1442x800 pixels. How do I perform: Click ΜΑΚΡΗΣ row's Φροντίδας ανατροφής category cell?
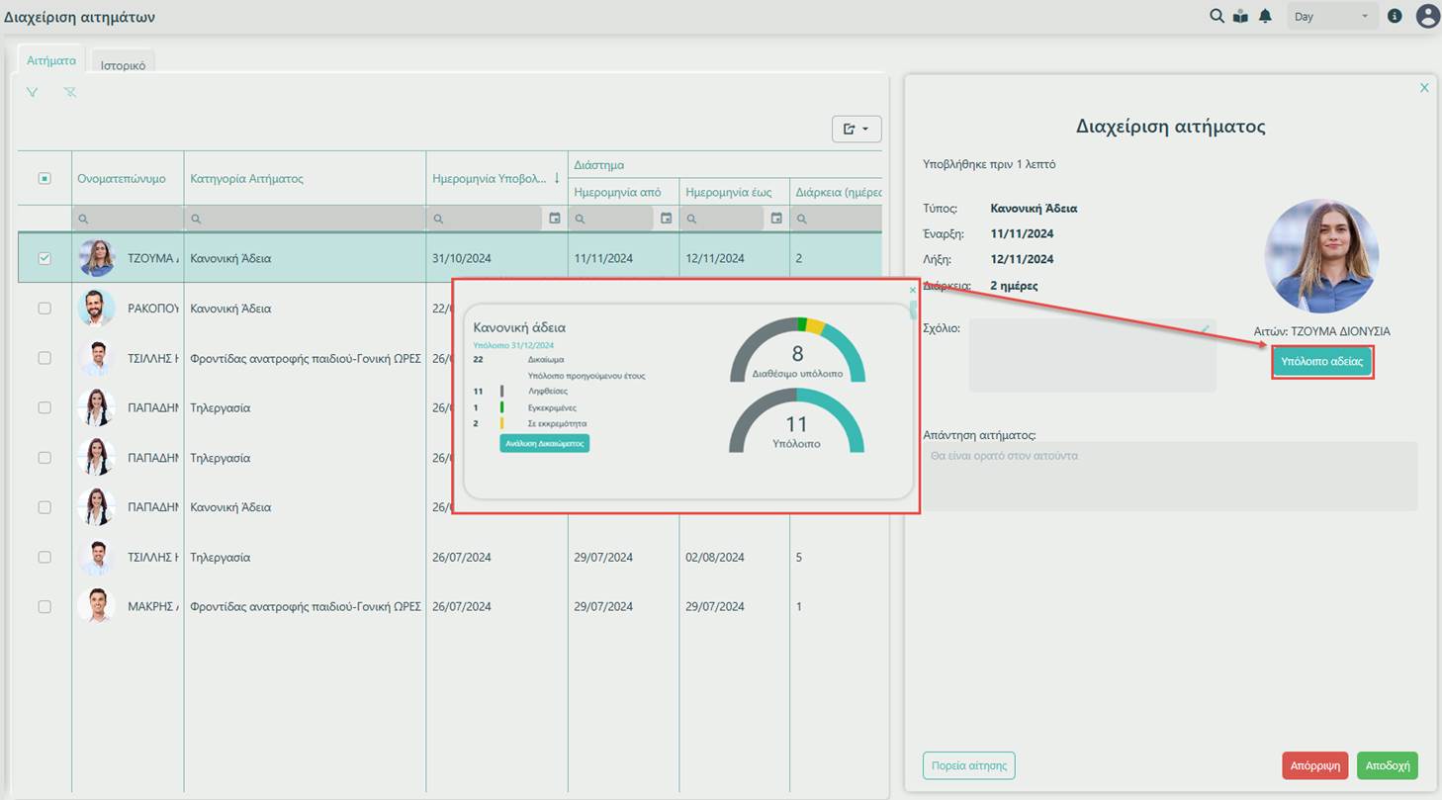(306, 606)
